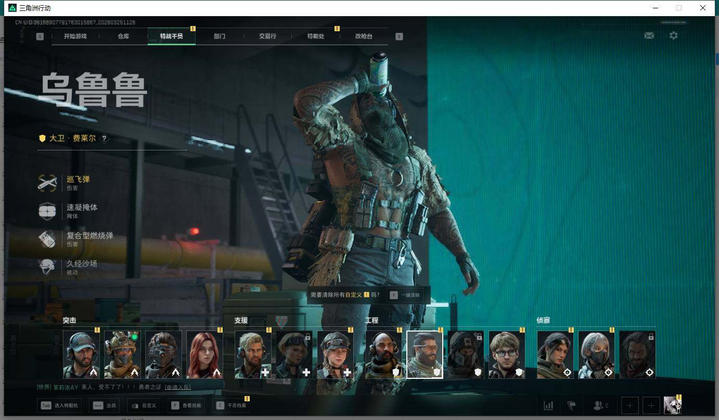
Task: Go to the 交易行 tab
Action: coord(267,36)
